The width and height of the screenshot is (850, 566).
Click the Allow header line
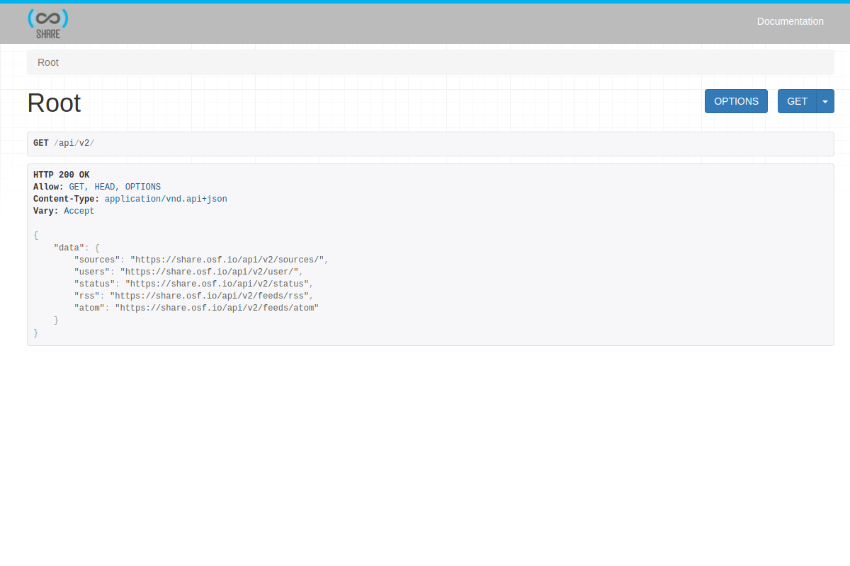click(x=97, y=187)
